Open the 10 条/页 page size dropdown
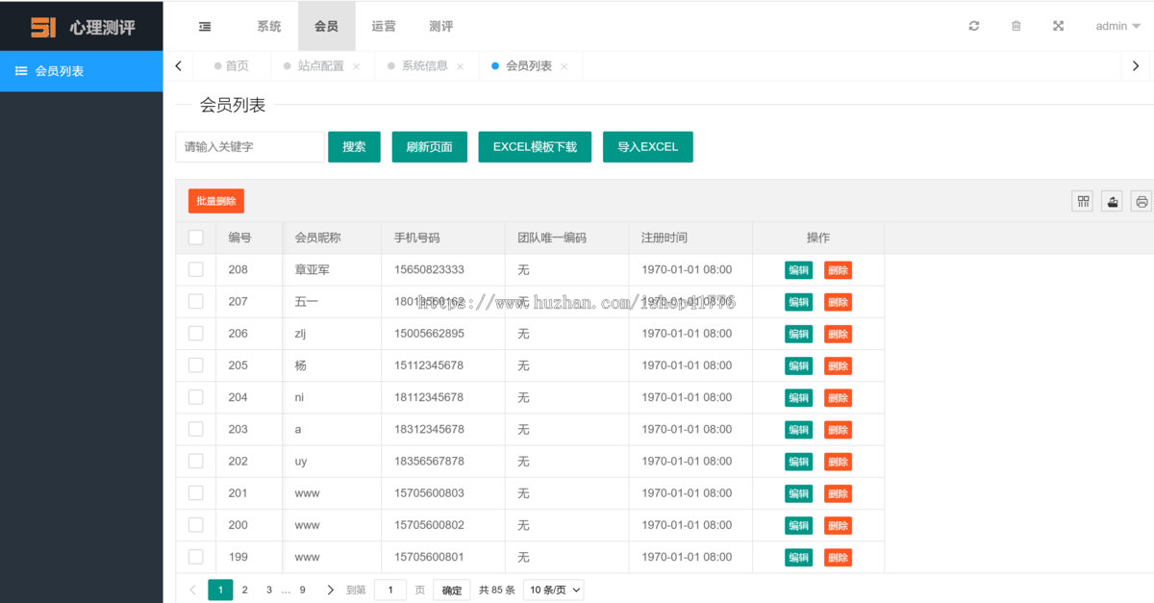 click(x=553, y=590)
